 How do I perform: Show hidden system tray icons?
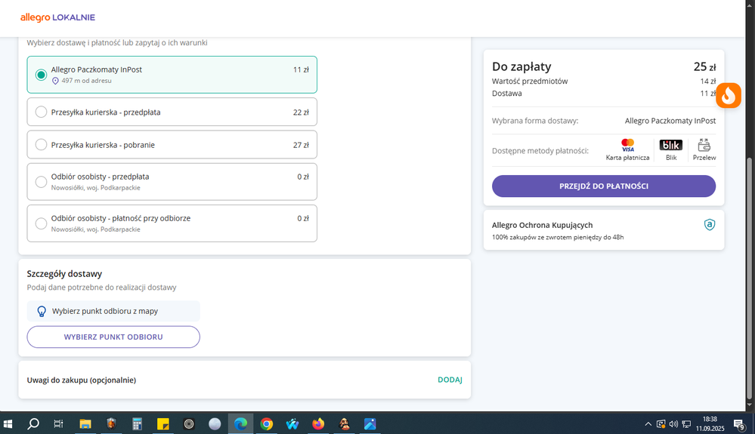(x=648, y=424)
